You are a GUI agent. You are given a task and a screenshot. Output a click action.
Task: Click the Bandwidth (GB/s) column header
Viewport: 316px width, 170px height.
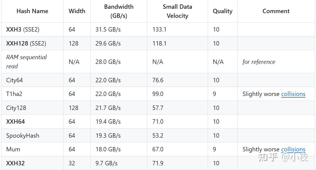pyautogui.click(x=119, y=11)
